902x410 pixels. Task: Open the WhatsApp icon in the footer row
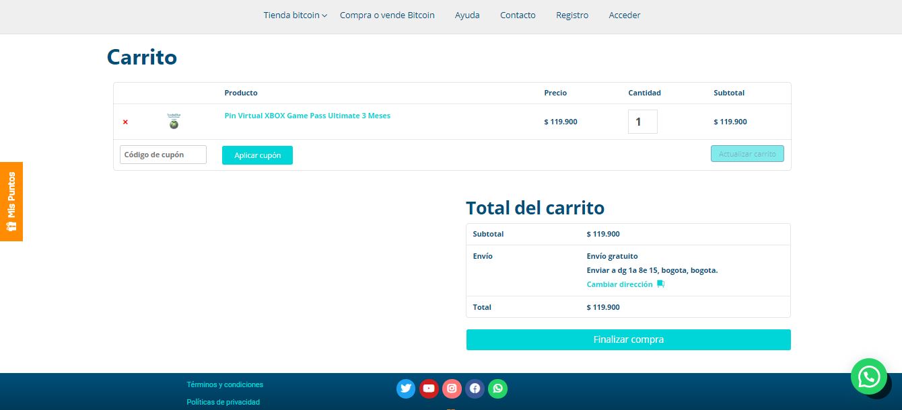[497, 388]
